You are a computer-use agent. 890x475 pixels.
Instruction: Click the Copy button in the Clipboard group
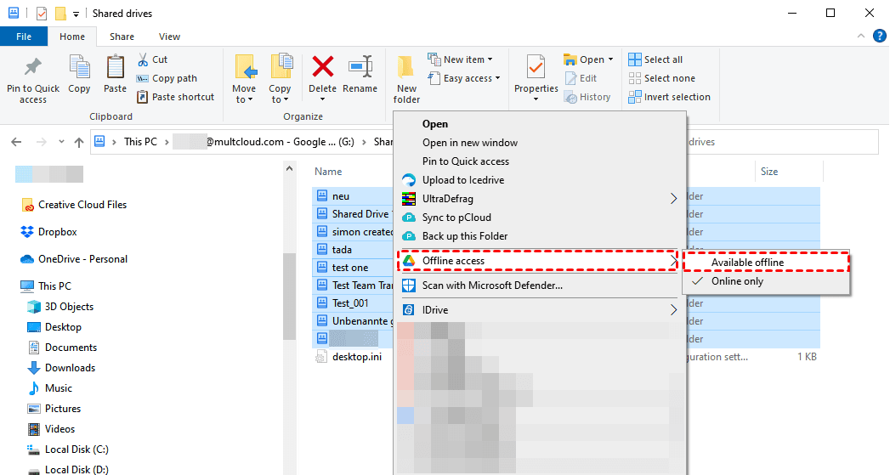79,74
